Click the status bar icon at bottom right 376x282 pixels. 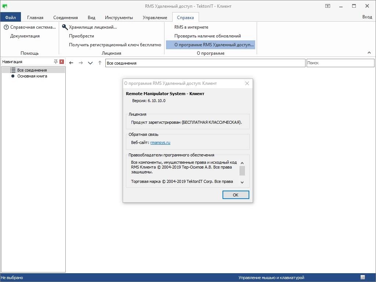[362, 278]
